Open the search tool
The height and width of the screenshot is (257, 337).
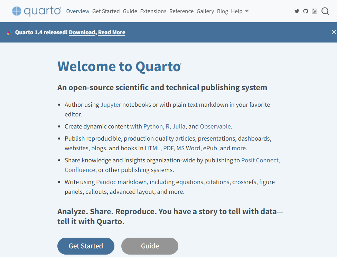point(325,11)
